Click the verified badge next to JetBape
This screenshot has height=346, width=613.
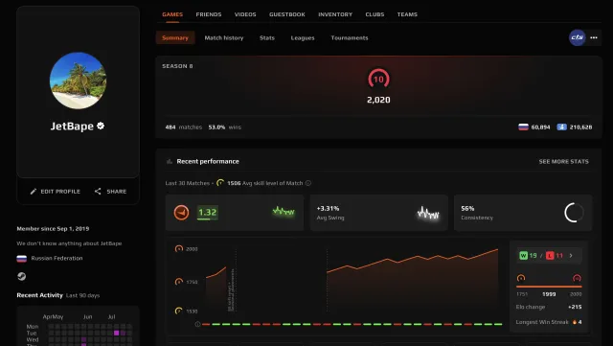click(101, 126)
